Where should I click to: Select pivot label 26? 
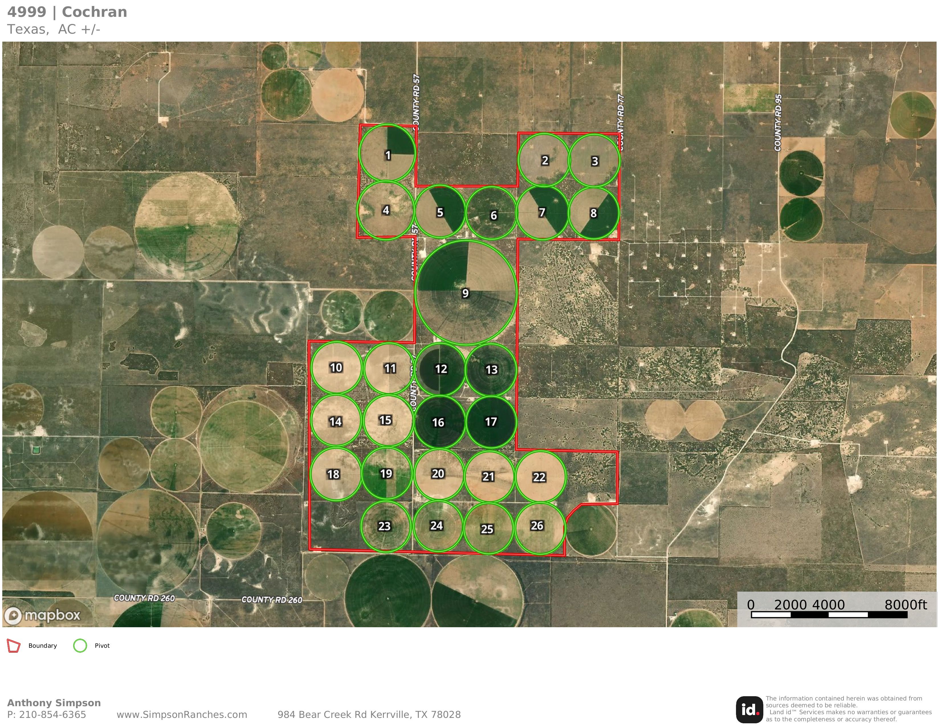(x=537, y=525)
